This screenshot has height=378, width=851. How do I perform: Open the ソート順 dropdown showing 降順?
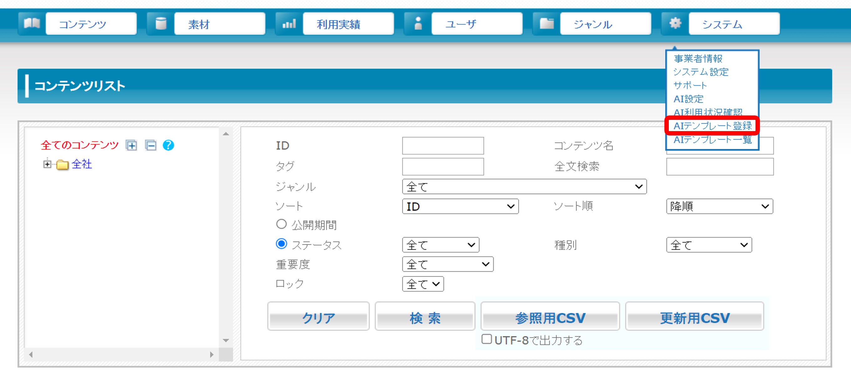719,206
